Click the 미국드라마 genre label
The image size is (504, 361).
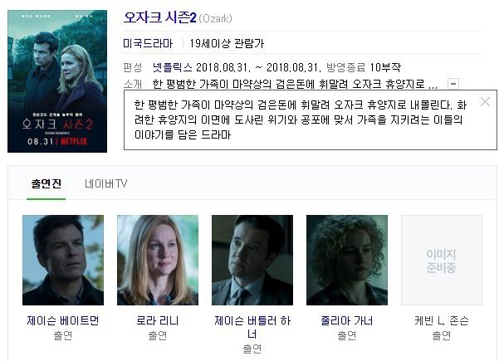coord(148,43)
